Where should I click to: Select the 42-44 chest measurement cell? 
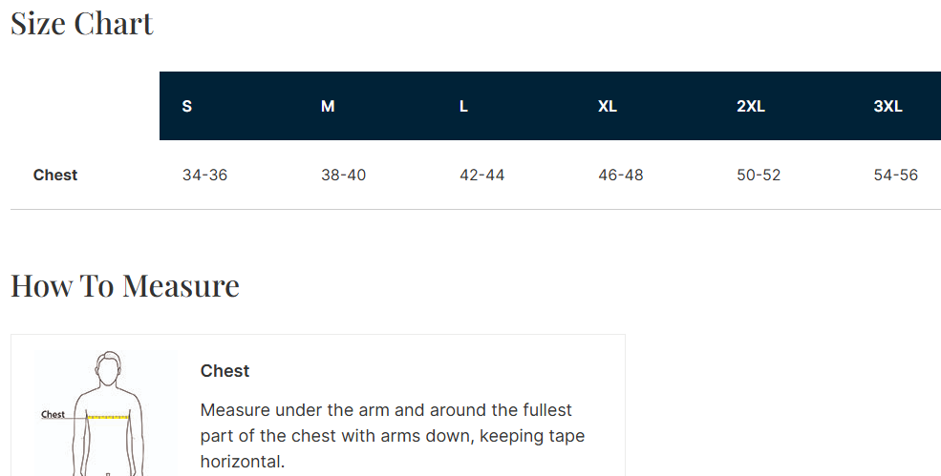[x=482, y=175]
